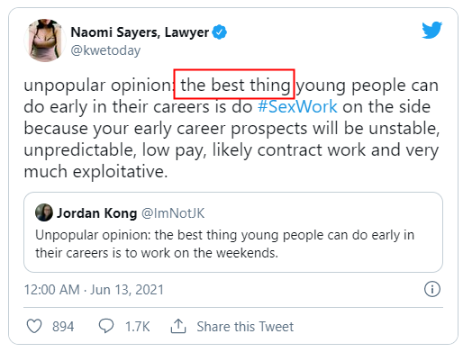Click the Twitter bird logo

coord(431,30)
